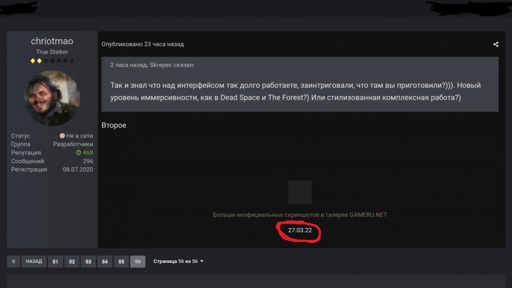Open the chriotmao profile name link
The image size is (512, 288).
52,41
